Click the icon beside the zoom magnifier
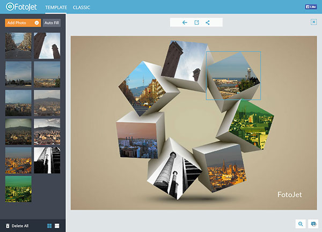 [313, 224]
